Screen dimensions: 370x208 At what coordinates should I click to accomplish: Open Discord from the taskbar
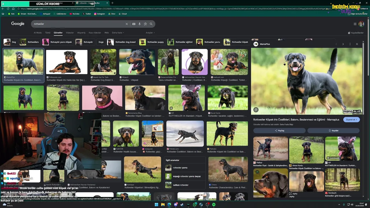175,205
